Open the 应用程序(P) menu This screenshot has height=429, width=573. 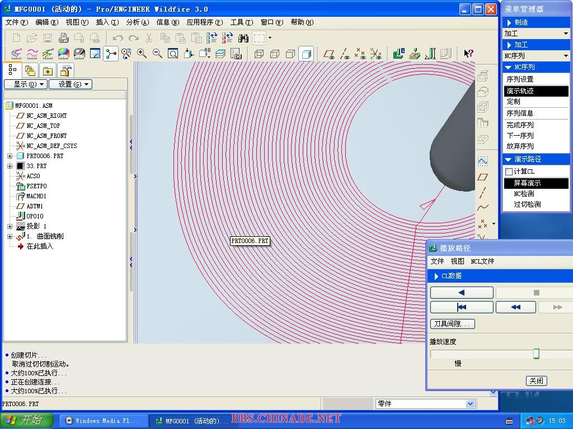(205, 22)
